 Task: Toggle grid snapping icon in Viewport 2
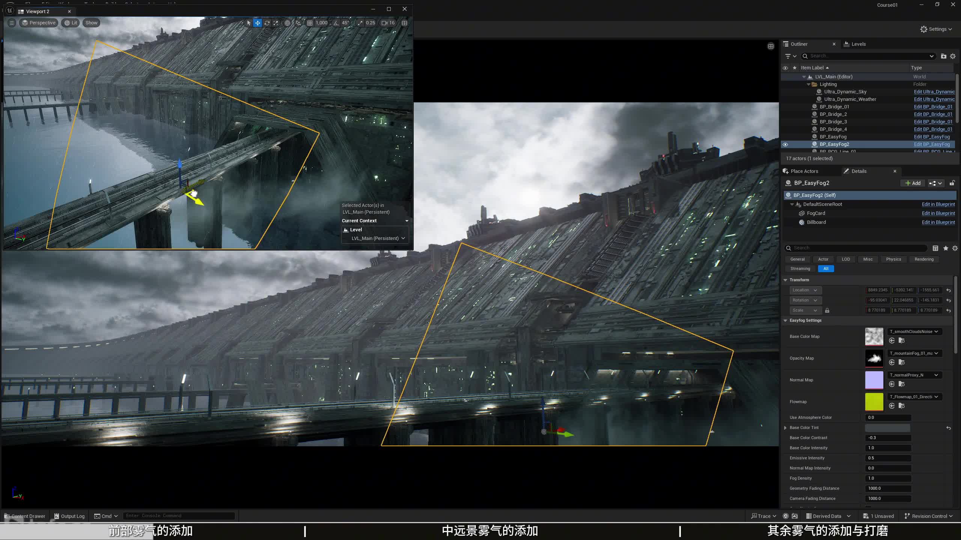[310, 23]
